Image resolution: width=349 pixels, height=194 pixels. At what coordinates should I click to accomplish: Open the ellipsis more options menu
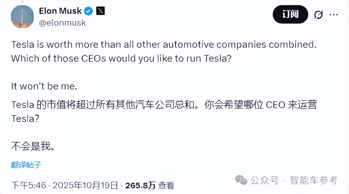click(334, 14)
